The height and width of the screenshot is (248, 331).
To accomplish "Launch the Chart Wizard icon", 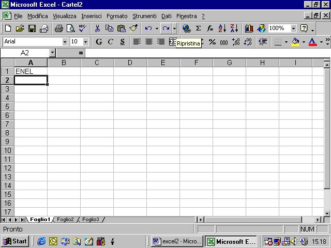I will (x=249, y=28).
